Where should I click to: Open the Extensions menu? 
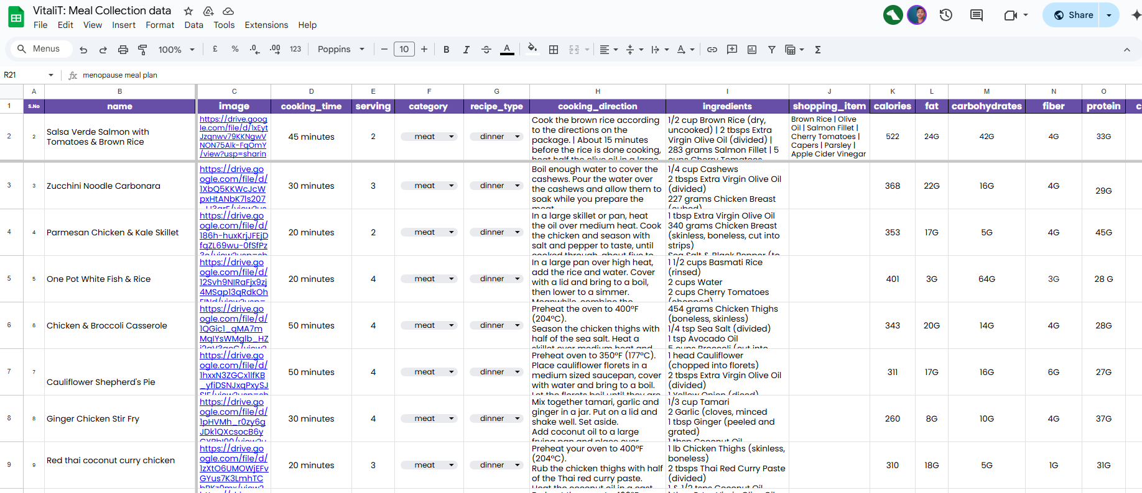point(266,25)
